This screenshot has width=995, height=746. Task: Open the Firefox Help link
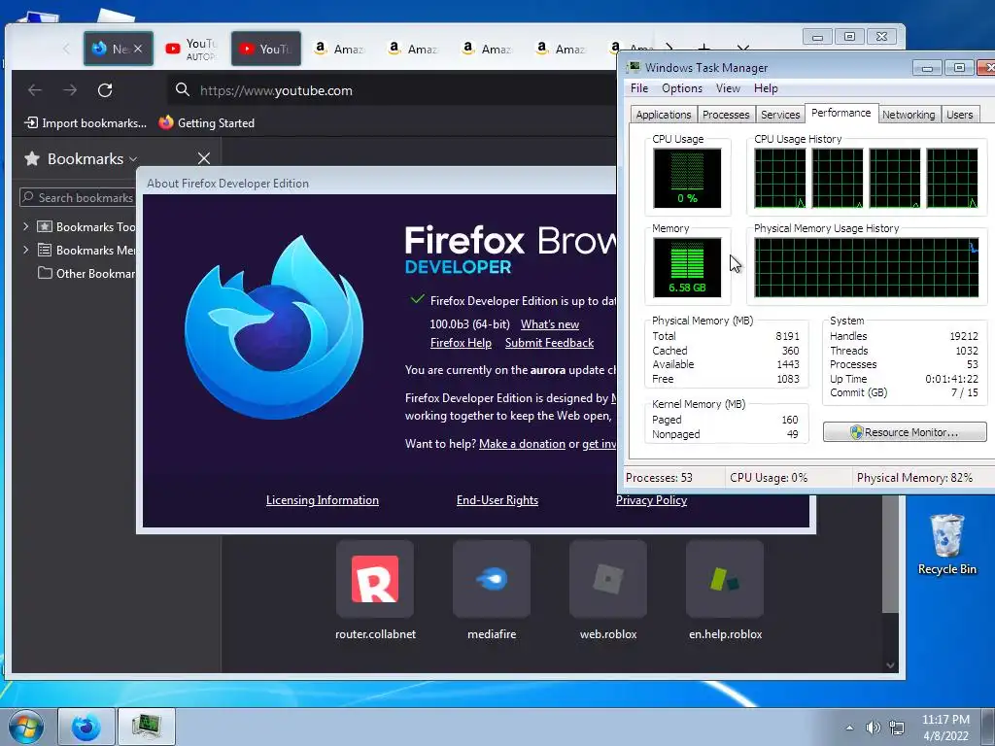[x=461, y=343]
